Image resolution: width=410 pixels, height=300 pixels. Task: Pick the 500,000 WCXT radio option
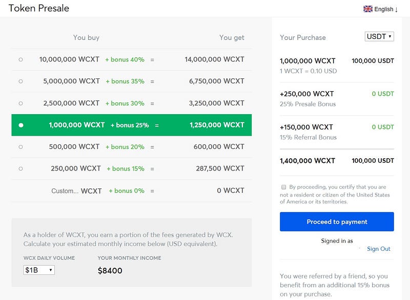click(x=20, y=147)
